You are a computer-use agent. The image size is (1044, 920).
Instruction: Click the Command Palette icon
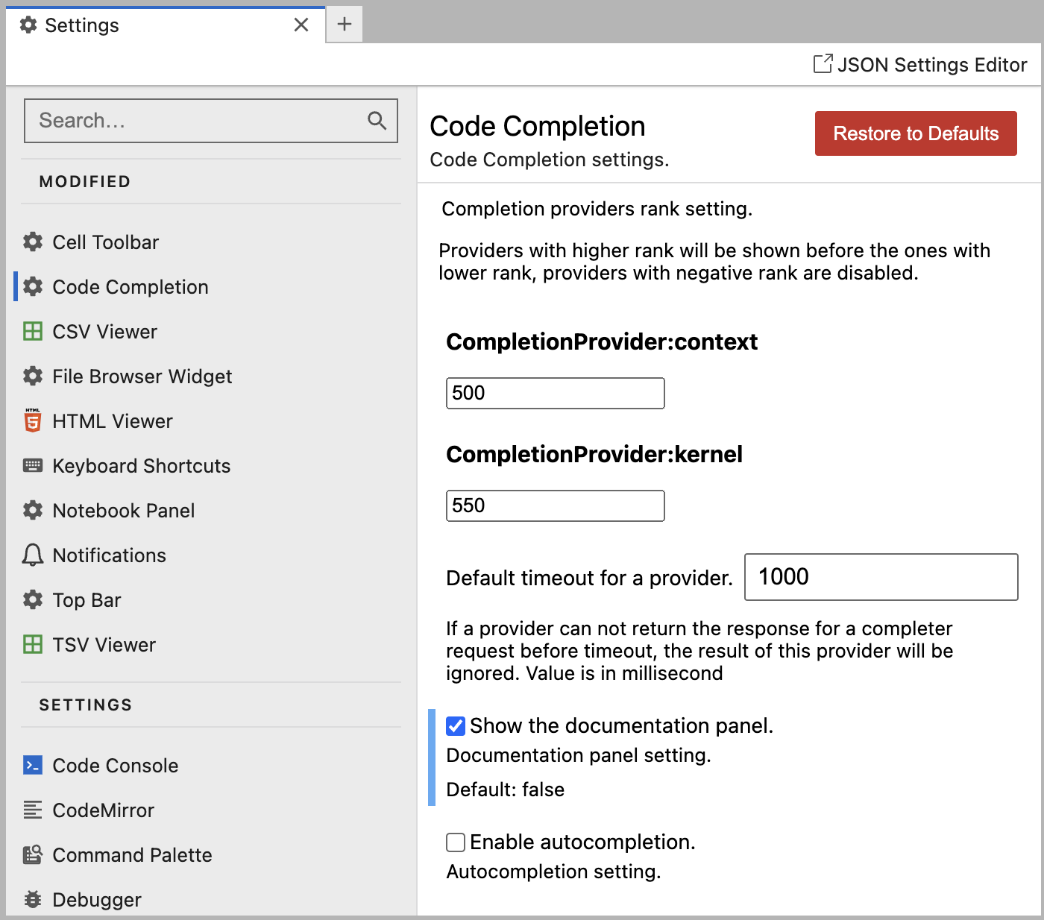pyautogui.click(x=33, y=855)
